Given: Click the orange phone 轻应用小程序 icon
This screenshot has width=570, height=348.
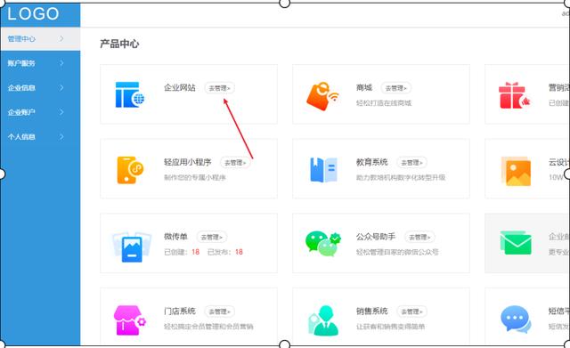Looking at the screenshot, I should click(x=130, y=170).
